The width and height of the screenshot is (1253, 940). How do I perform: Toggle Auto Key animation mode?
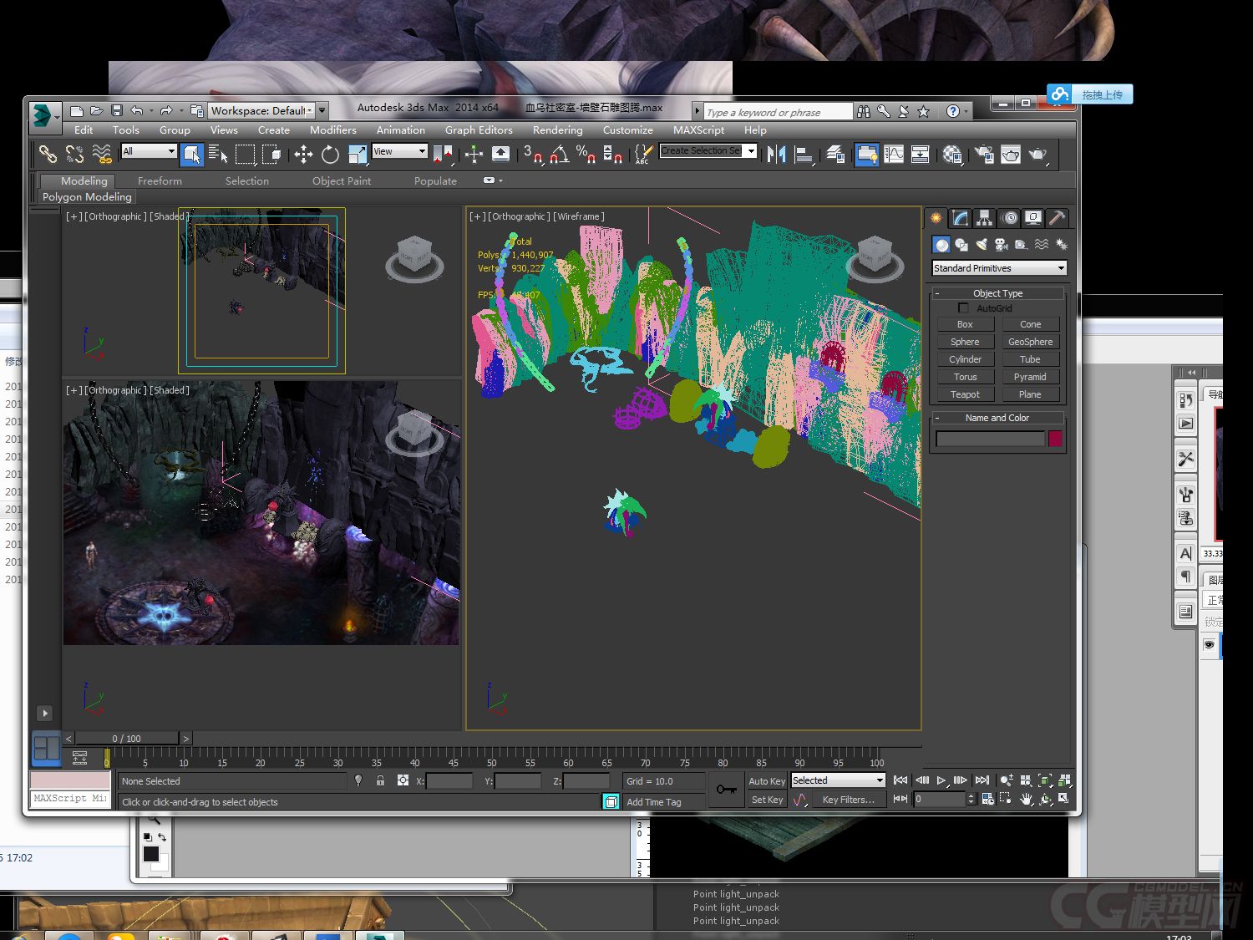pos(767,781)
